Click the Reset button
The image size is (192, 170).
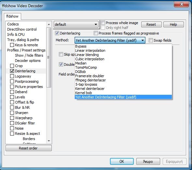pos(151,24)
